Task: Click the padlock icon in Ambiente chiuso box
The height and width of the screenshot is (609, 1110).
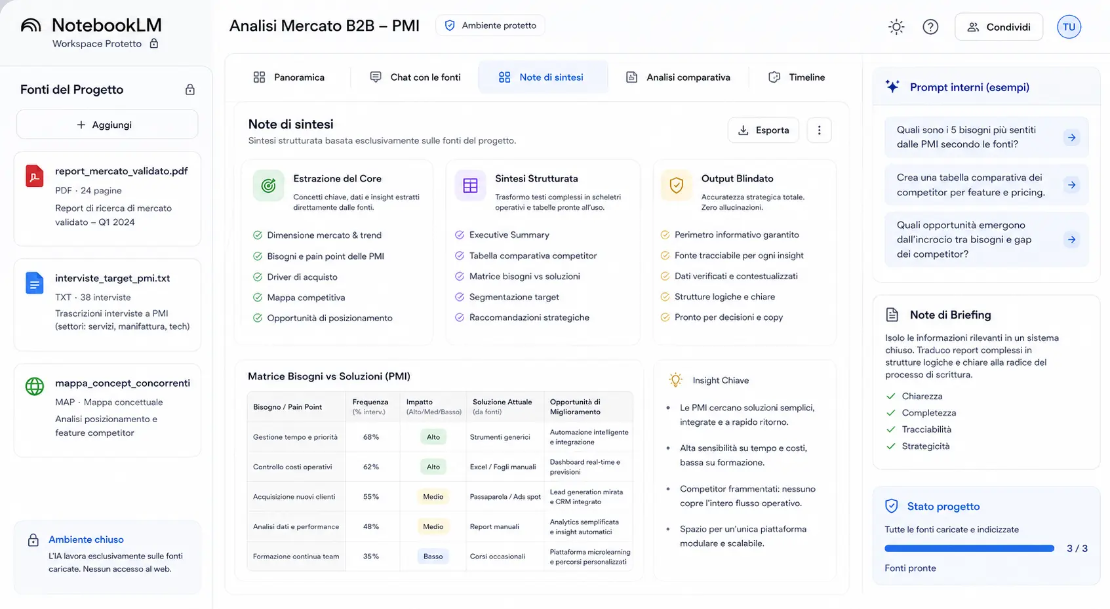Action: tap(33, 540)
